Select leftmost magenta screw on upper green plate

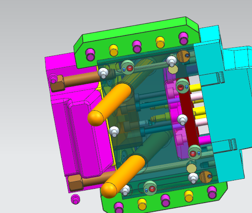(90, 54)
